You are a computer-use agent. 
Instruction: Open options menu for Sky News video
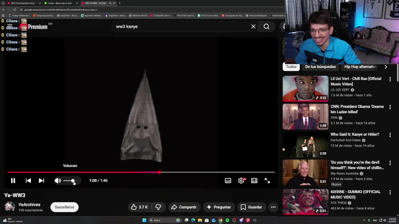click(390, 163)
